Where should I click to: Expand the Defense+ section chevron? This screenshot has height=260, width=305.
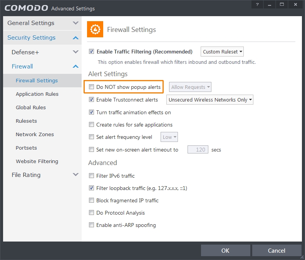[75, 52]
